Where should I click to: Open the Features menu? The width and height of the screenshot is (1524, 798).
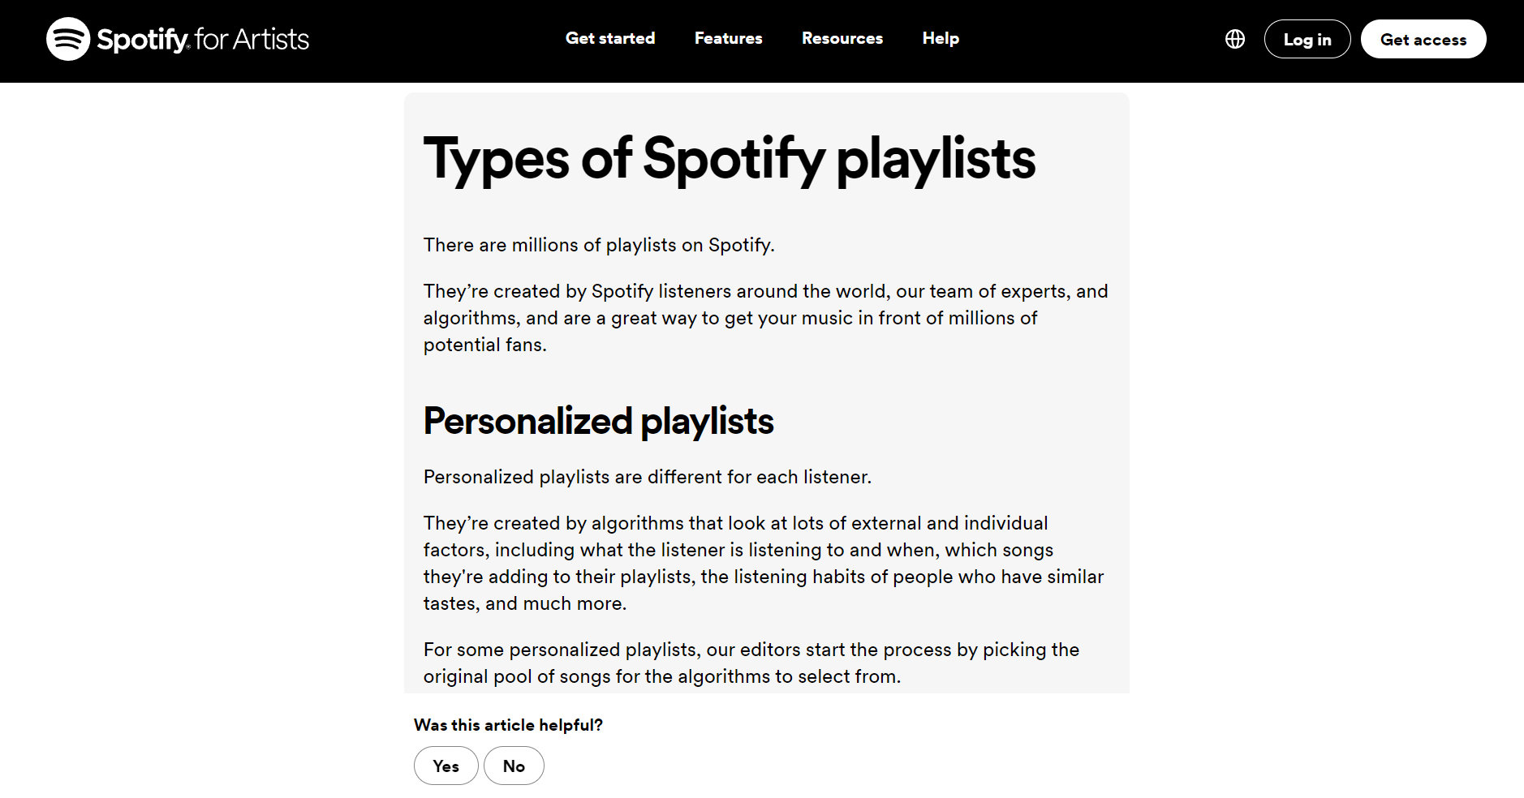coord(728,38)
